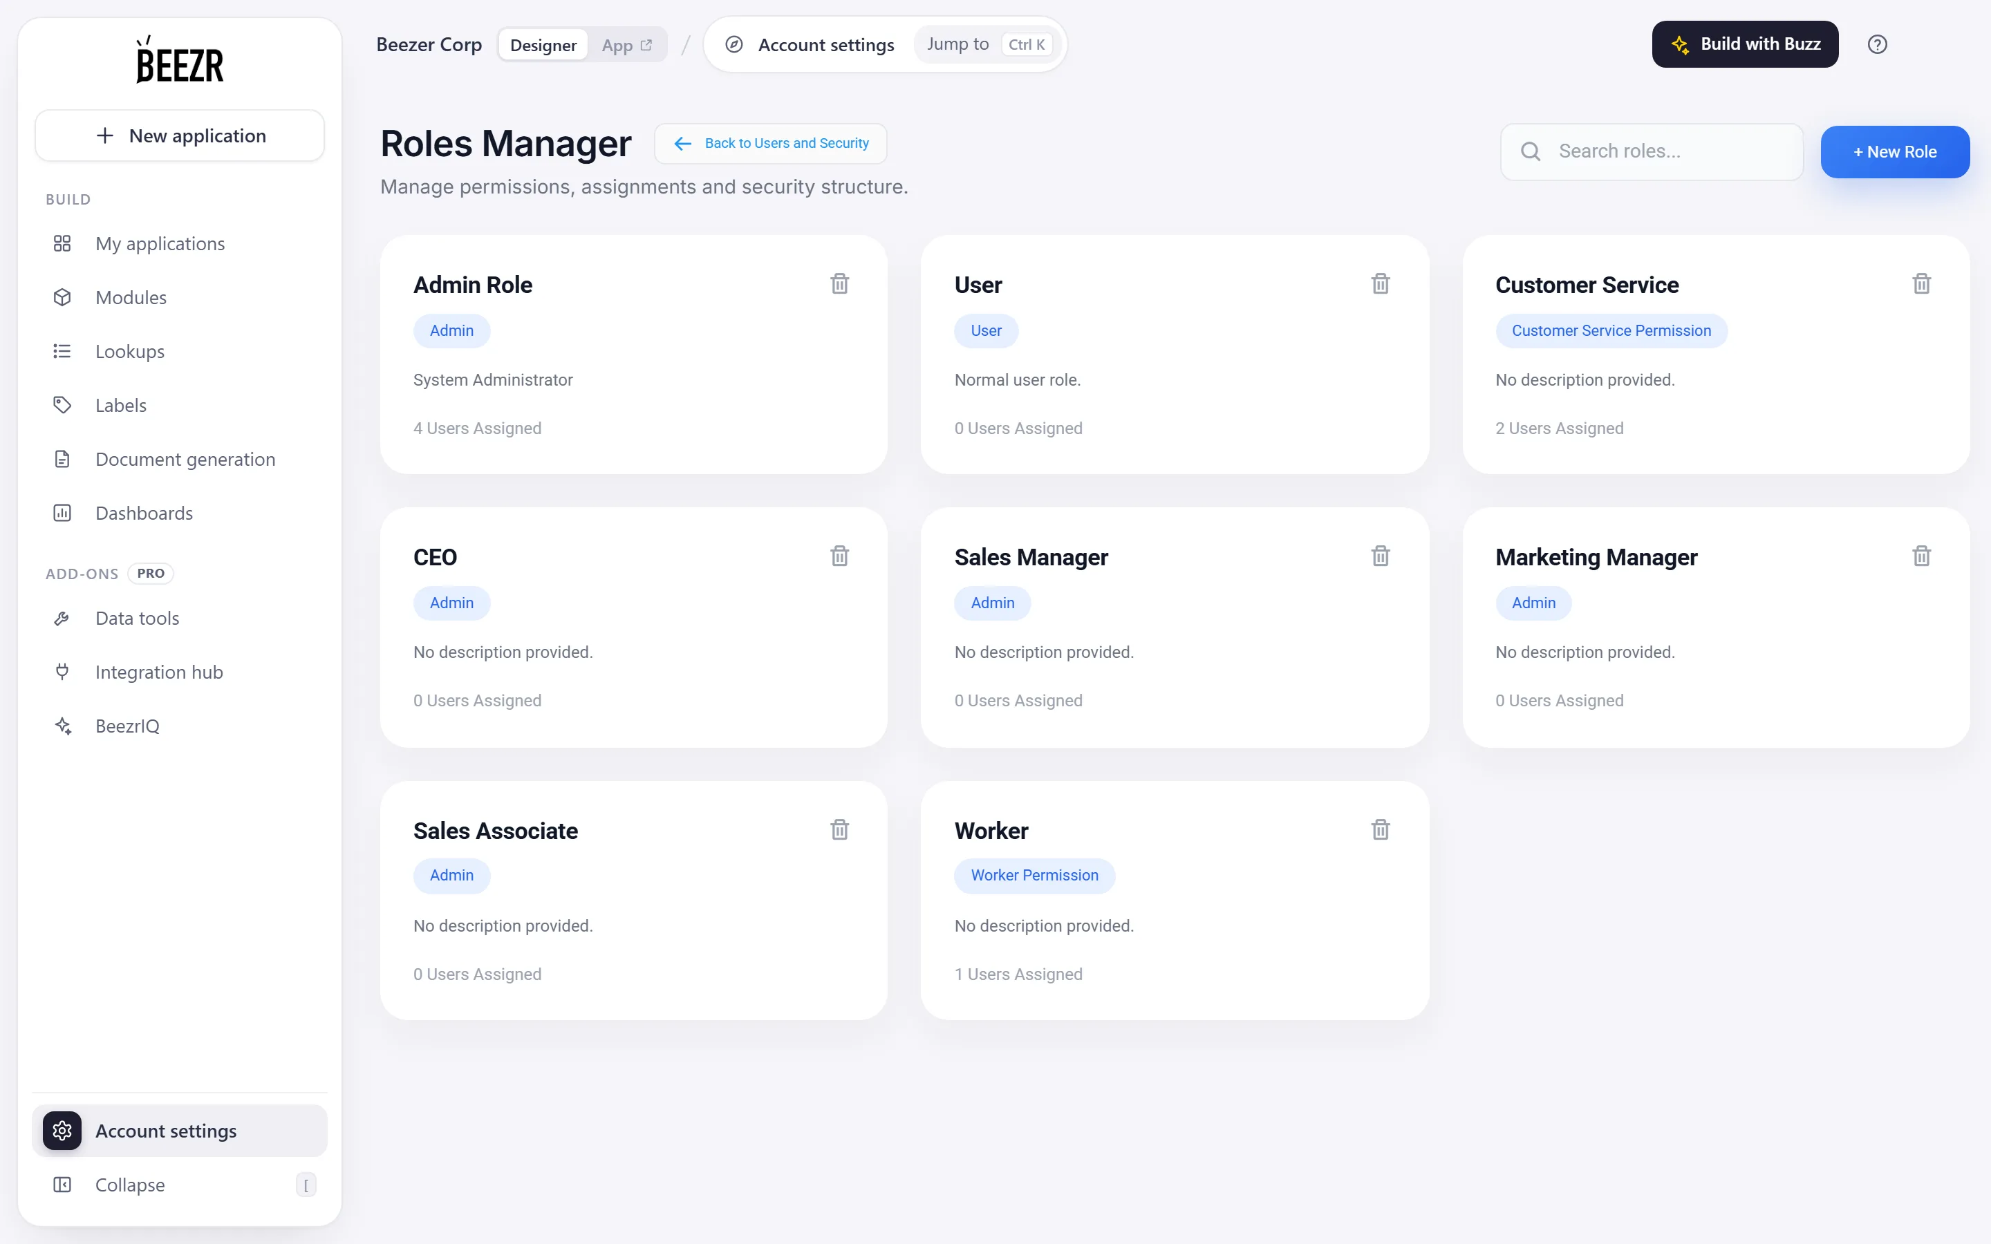Click the Beezr logo
The width and height of the screenshot is (1991, 1244).
[x=179, y=59]
